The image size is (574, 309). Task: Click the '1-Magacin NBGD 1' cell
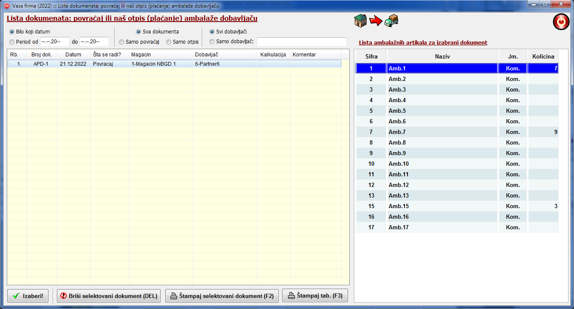(161, 64)
